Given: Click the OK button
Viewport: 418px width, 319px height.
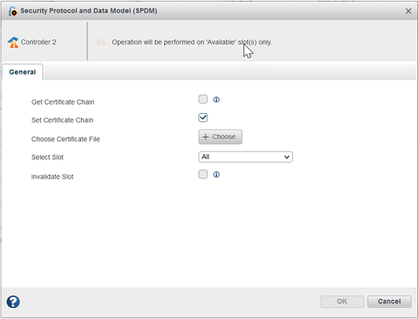Looking at the screenshot, I should click(x=342, y=302).
